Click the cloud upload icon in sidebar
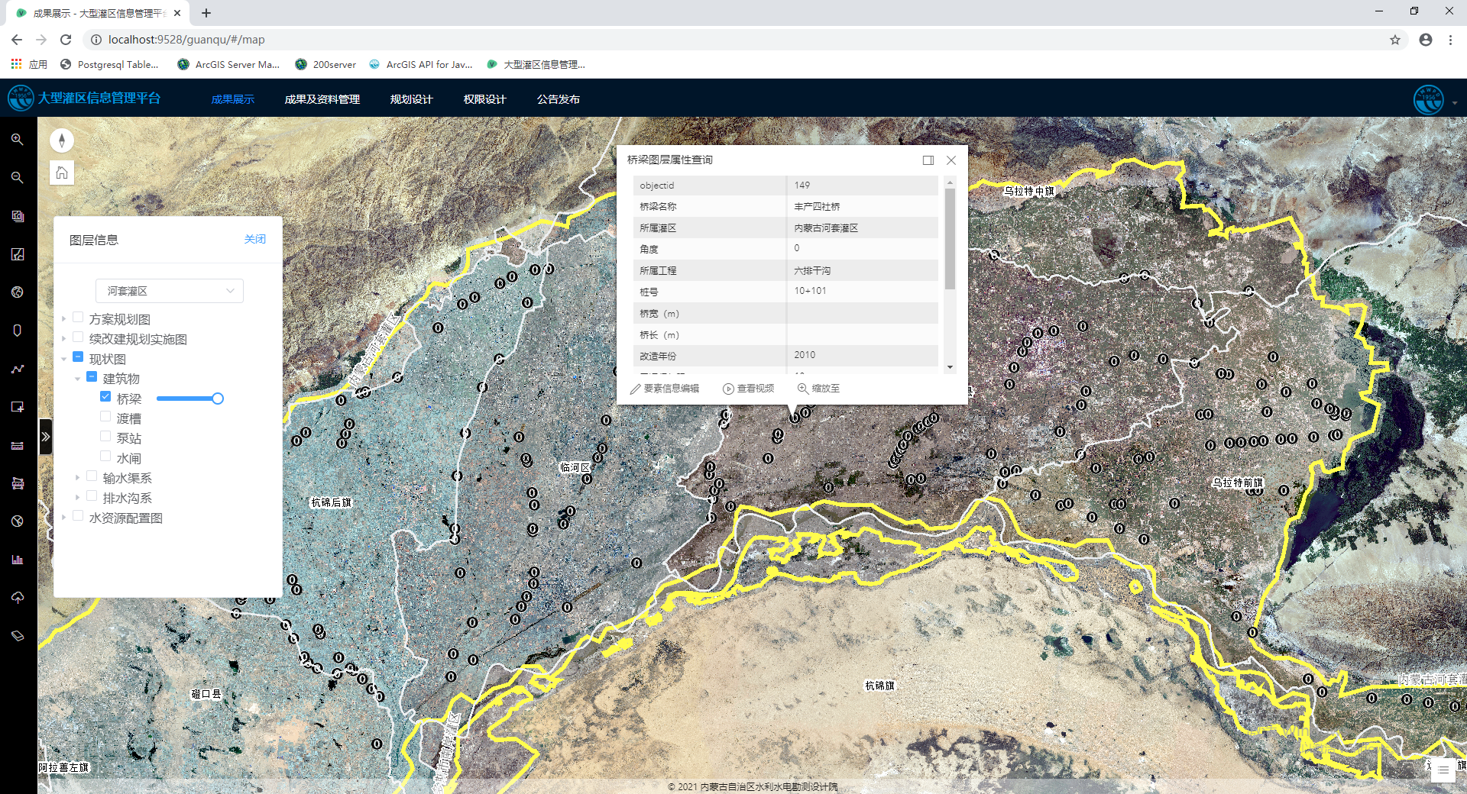Image resolution: width=1467 pixels, height=794 pixels. [18, 598]
